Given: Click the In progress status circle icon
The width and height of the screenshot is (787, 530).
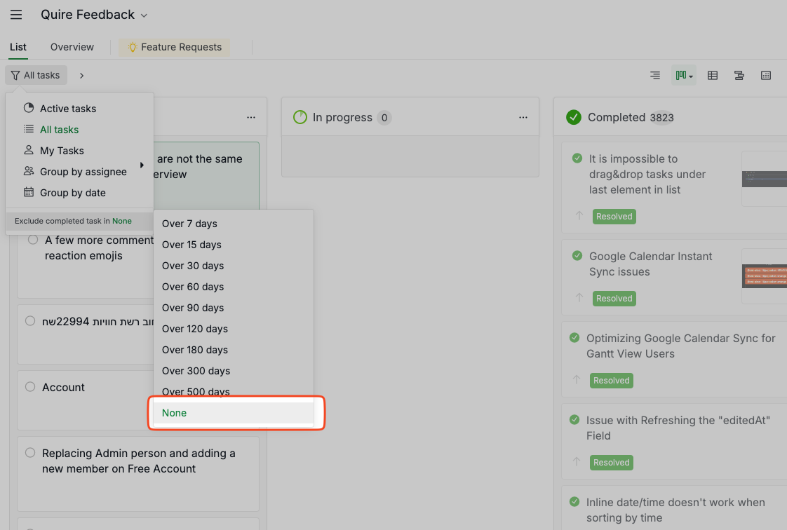Looking at the screenshot, I should tap(300, 117).
